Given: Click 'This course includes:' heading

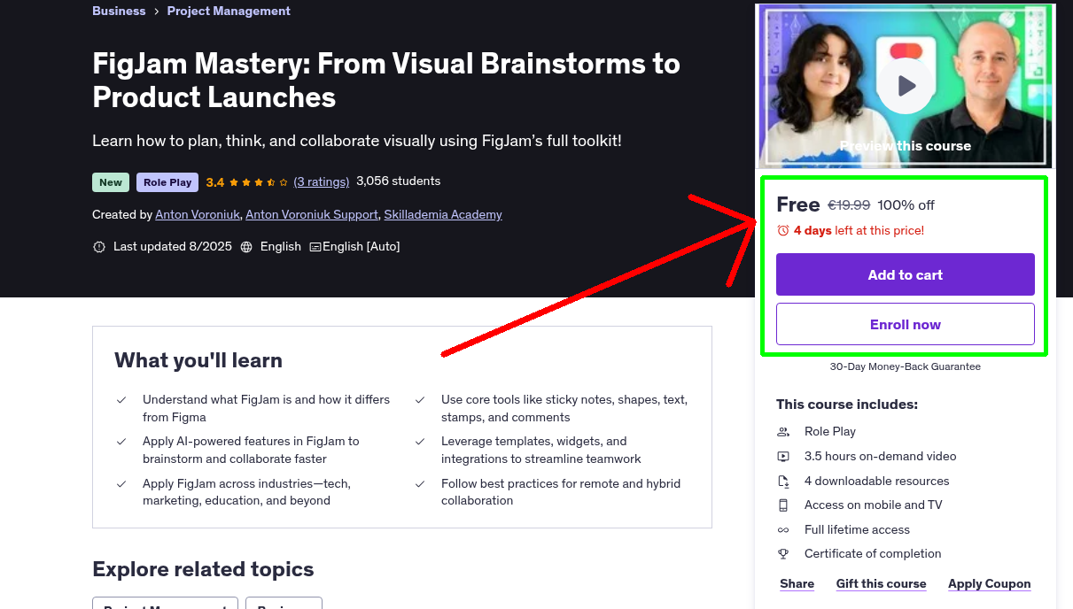Looking at the screenshot, I should [x=847, y=405].
